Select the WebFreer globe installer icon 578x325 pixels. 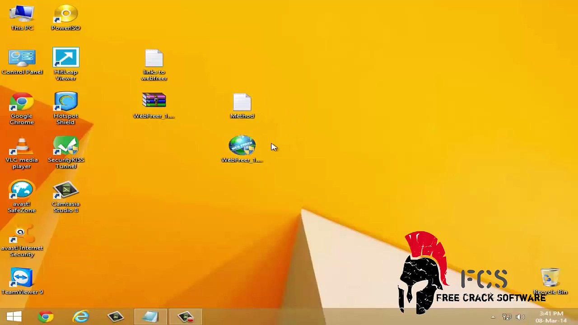242,149
